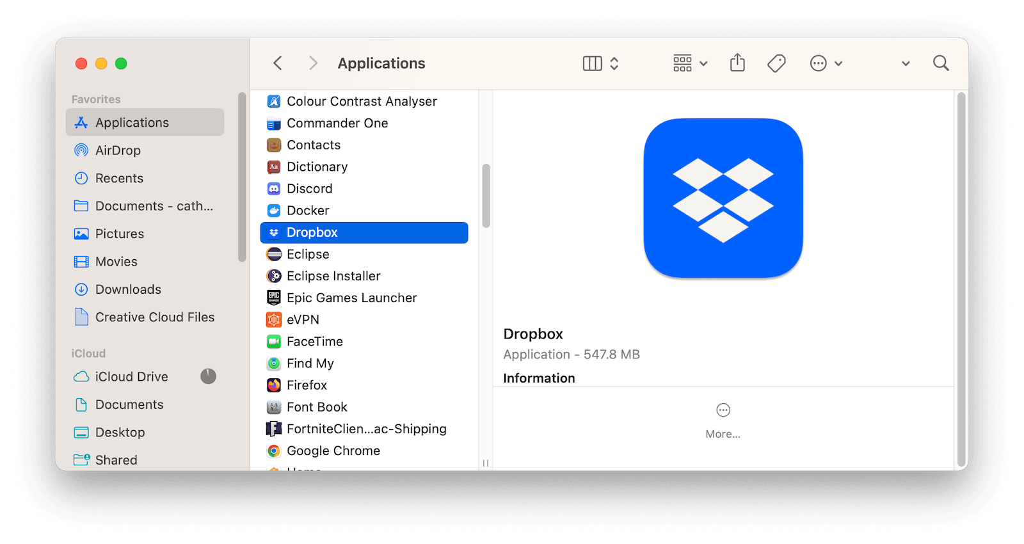Screen dimensions: 1024x544
Task: Open the Group By grid dropdown
Action: pos(690,63)
